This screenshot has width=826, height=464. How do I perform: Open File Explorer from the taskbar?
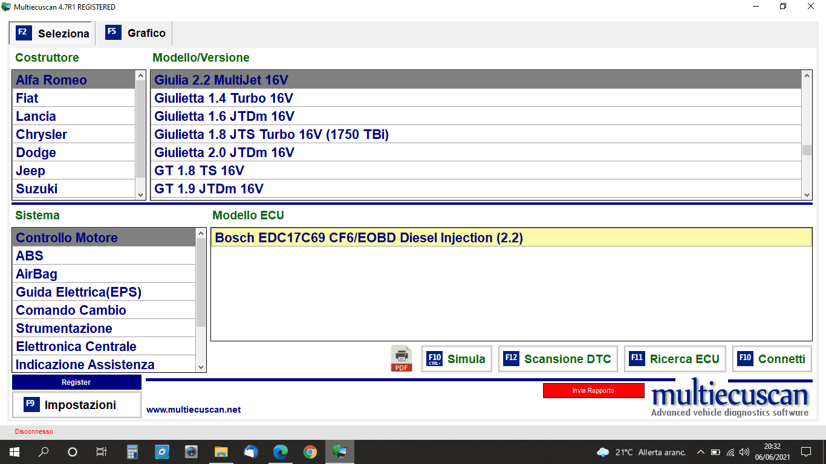pyautogui.click(x=221, y=451)
